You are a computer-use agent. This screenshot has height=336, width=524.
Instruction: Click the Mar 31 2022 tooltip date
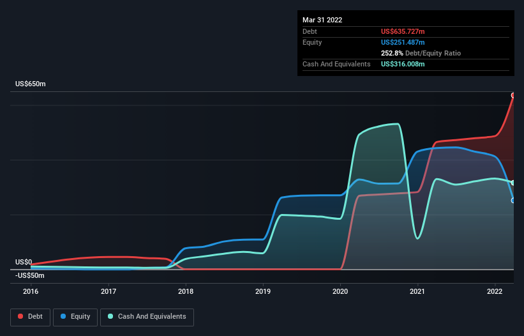pos(322,20)
